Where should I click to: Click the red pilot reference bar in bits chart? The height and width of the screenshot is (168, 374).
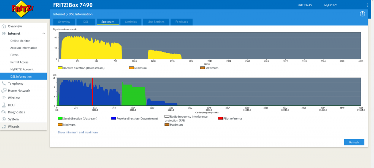pyautogui.click(x=92, y=91)
